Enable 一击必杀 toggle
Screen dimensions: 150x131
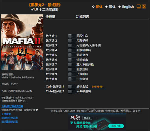click(x=72, y=79)
